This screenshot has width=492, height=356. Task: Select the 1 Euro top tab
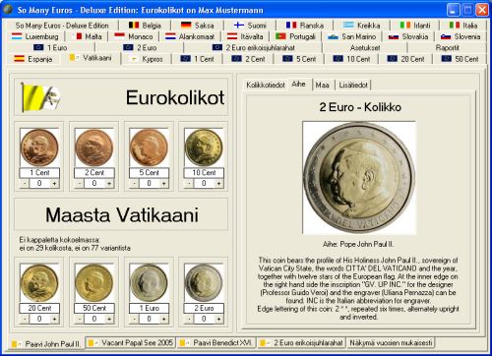pyautogui.click(x=51, y=48)
